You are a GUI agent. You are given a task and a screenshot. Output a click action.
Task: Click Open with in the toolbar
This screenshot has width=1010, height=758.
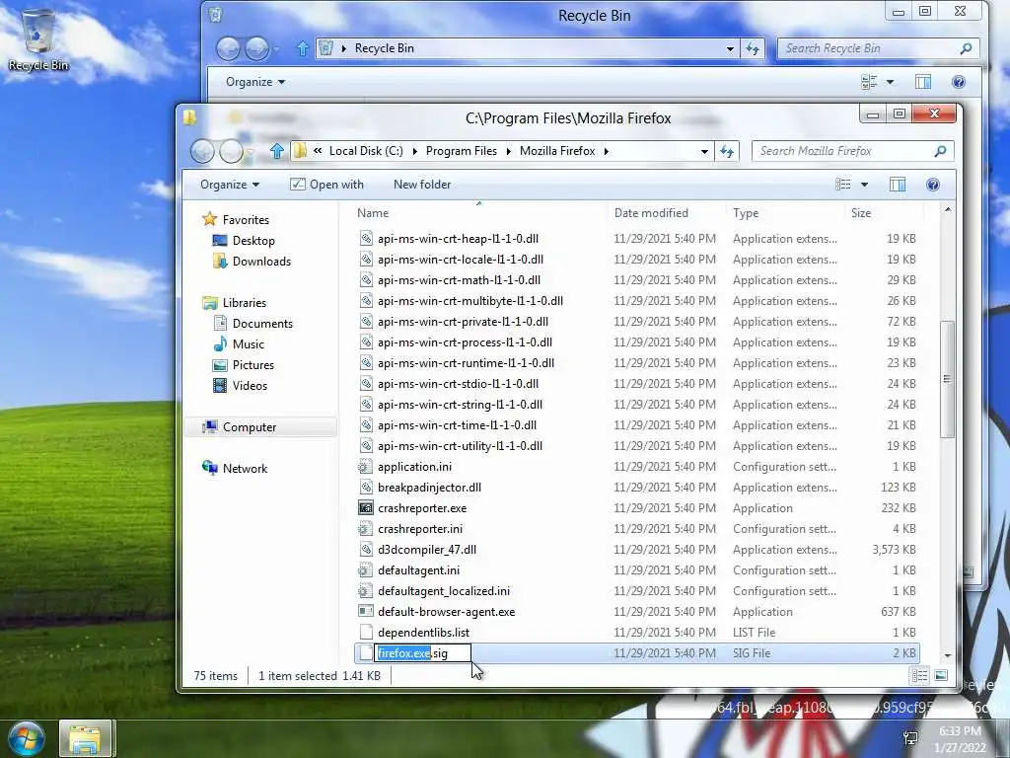coord(326,185)
